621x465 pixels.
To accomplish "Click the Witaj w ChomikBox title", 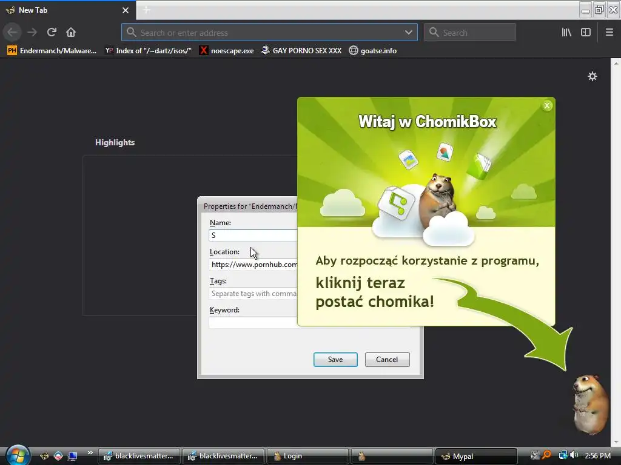I will (428, 121).
